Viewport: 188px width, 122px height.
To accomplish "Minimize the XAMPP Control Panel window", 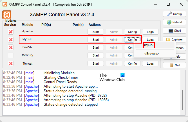I will [156, 4].
